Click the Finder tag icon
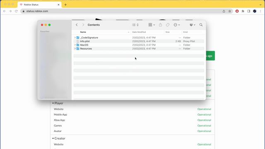The height and width of the screenshot is (149, 265). pos(167,25)
